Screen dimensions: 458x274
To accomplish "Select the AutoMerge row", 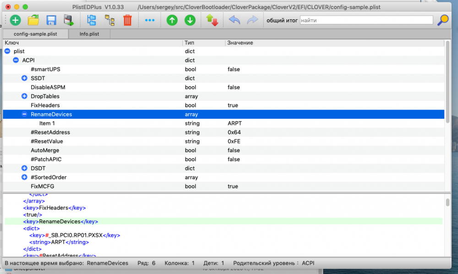I will [x=224, y=150].
